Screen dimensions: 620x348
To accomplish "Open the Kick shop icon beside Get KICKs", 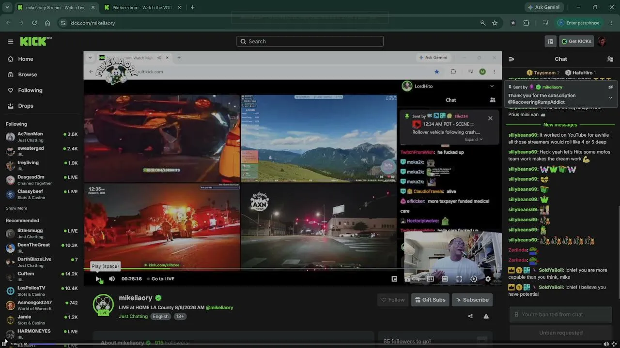I will tap(550, 42).
